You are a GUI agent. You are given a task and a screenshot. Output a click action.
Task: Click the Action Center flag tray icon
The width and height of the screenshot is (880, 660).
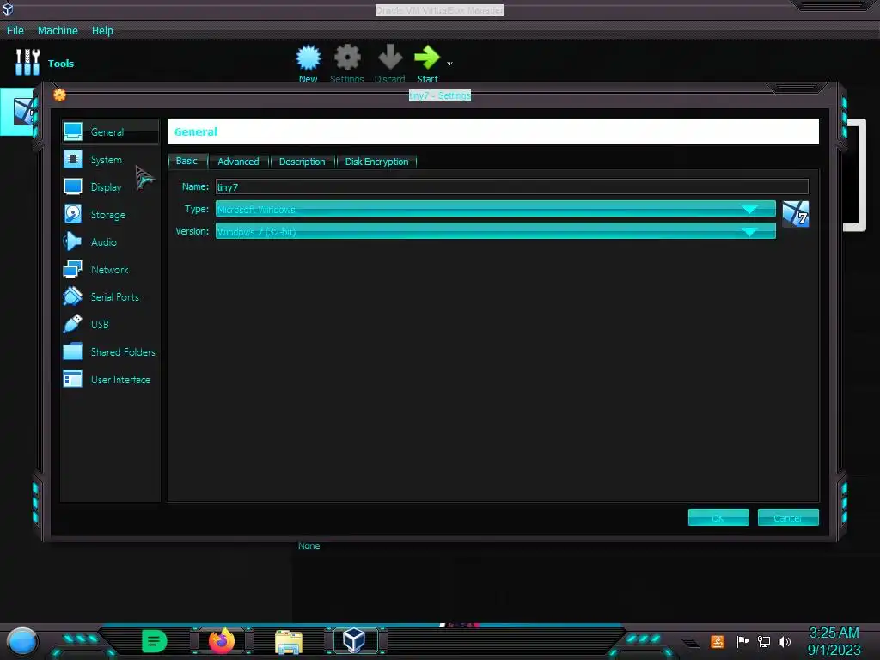743,641
